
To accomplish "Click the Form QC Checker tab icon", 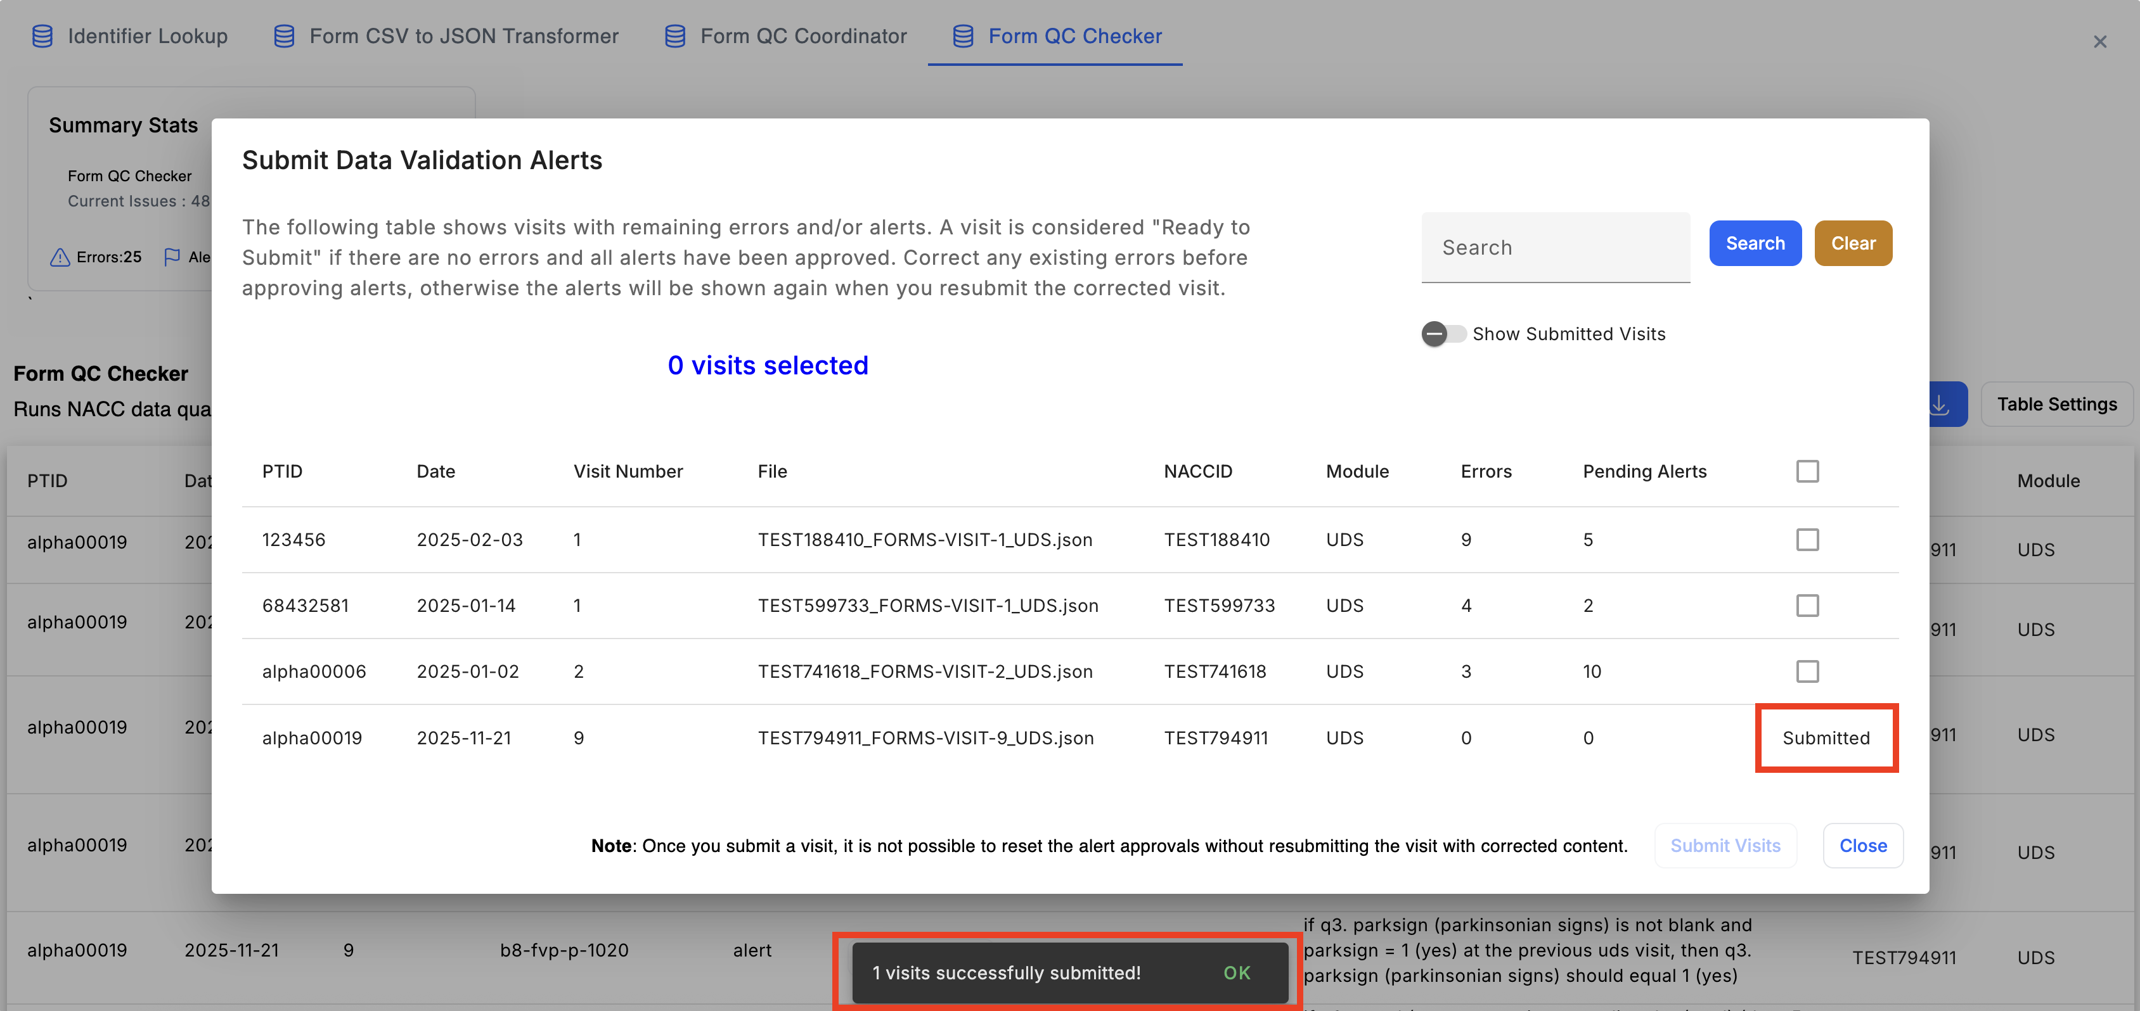I will click(x=963, y=37).
